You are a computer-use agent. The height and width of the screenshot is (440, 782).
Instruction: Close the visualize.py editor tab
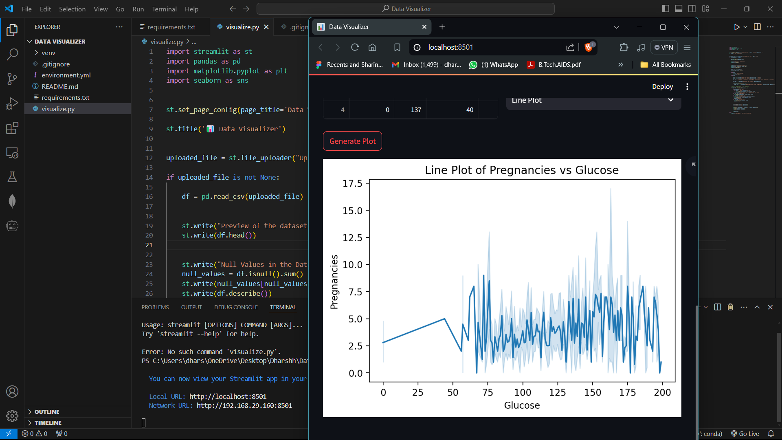266,27
